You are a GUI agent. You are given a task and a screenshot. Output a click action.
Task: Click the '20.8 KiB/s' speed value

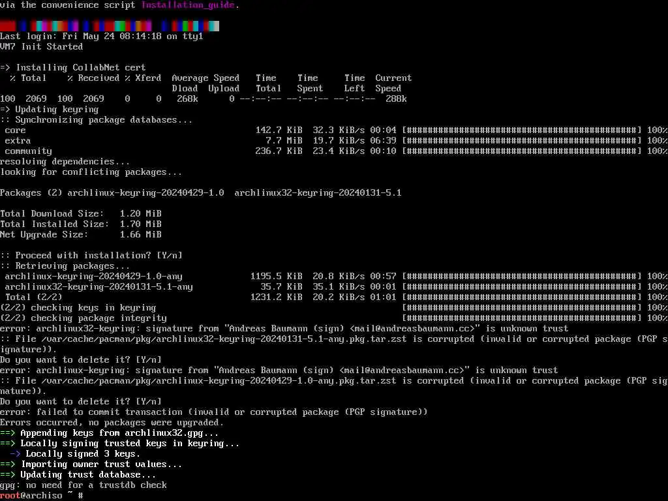click(x=339, y=277)
